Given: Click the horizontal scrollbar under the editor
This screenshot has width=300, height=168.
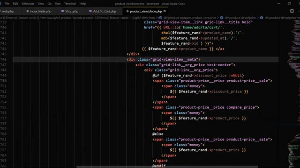Looking at the screenshot, I should [x=167, y=167].
